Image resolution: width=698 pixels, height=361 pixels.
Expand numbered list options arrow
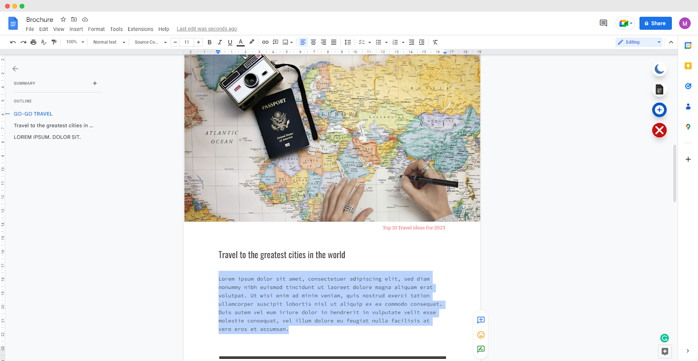(403, 43)
